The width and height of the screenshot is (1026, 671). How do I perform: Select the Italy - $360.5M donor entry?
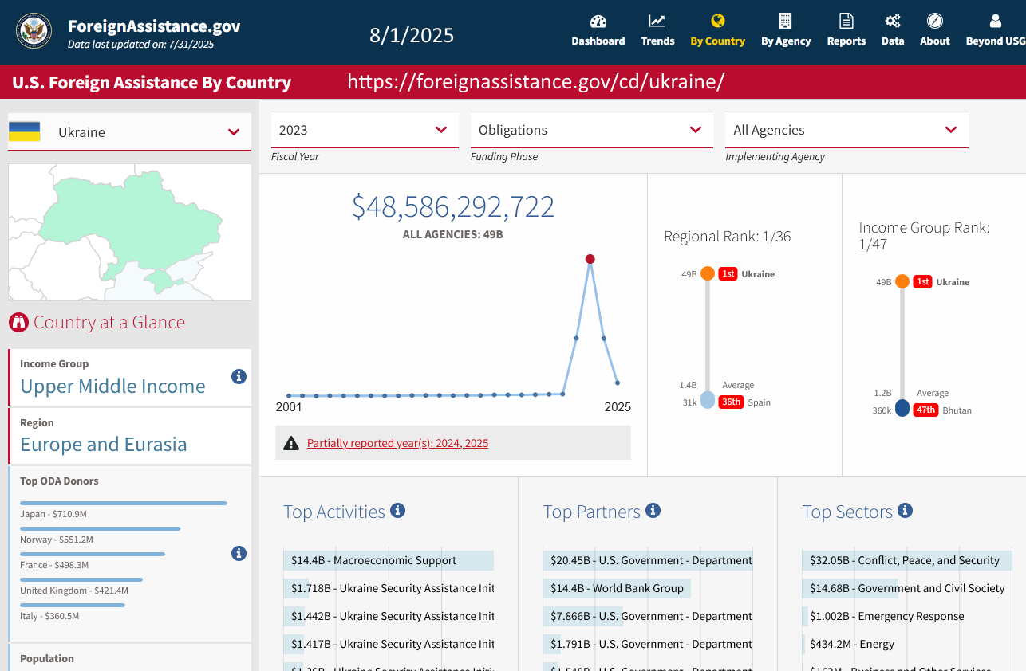pos(73,610)
